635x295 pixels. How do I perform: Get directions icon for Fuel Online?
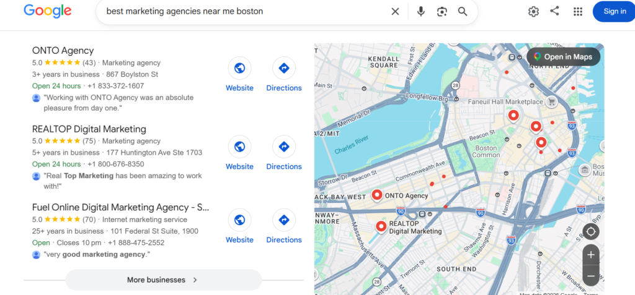[284, 220]
